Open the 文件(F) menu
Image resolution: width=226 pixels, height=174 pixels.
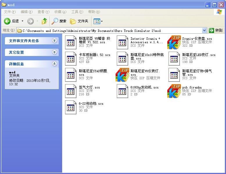click(10, 12)
